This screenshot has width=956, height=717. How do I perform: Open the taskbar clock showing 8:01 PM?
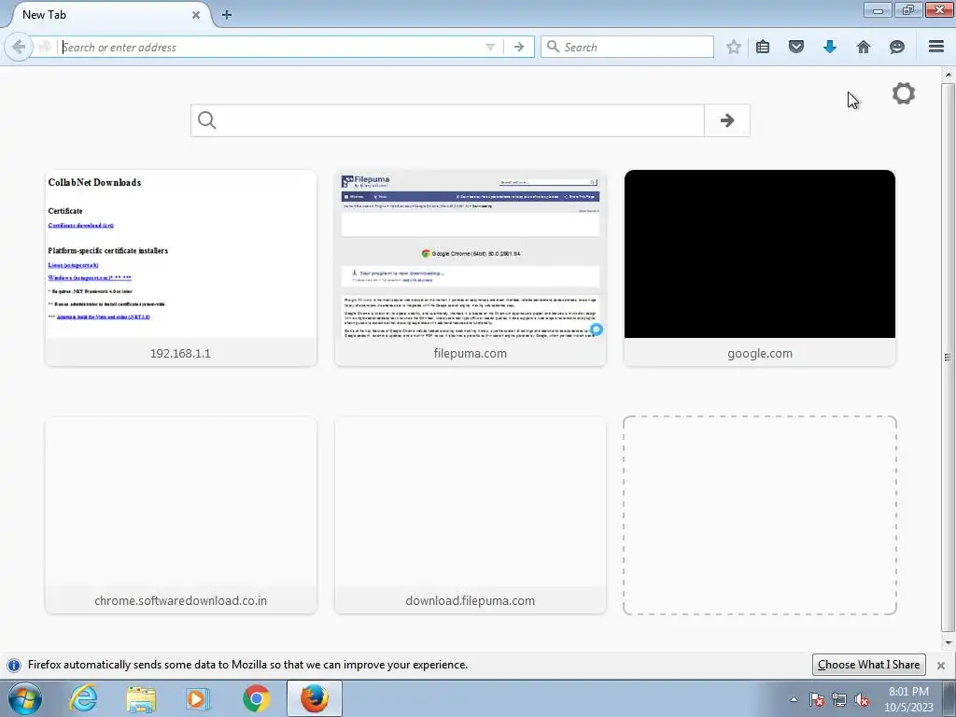908,699
